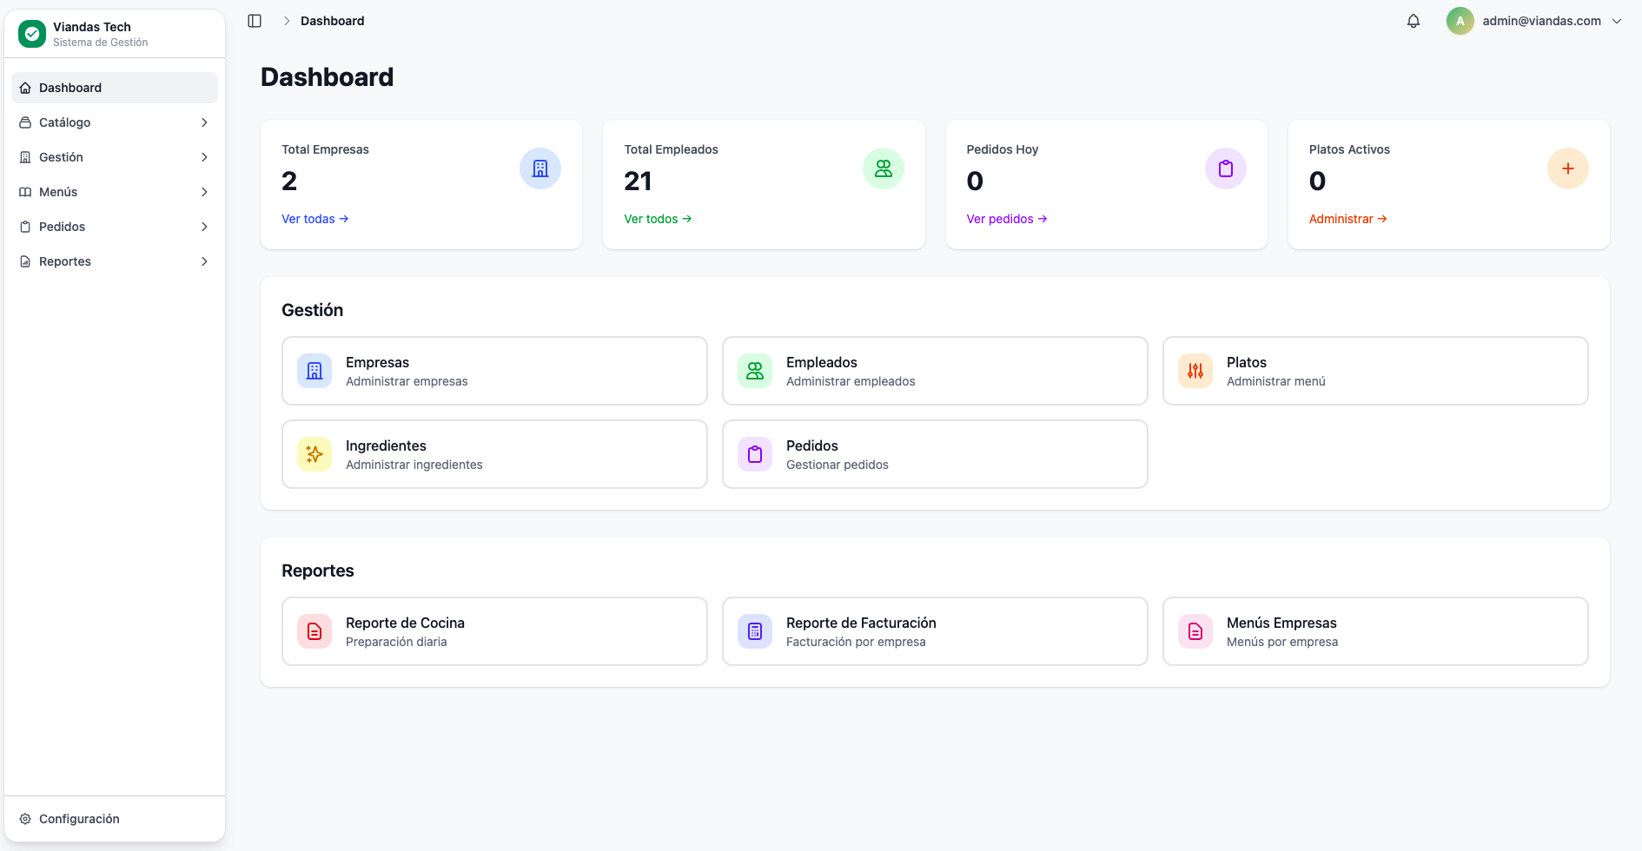The image size is (1642, 851).
Task: Click the orange plus icon in Platos Activos
Action: (x=1567, y=168)
